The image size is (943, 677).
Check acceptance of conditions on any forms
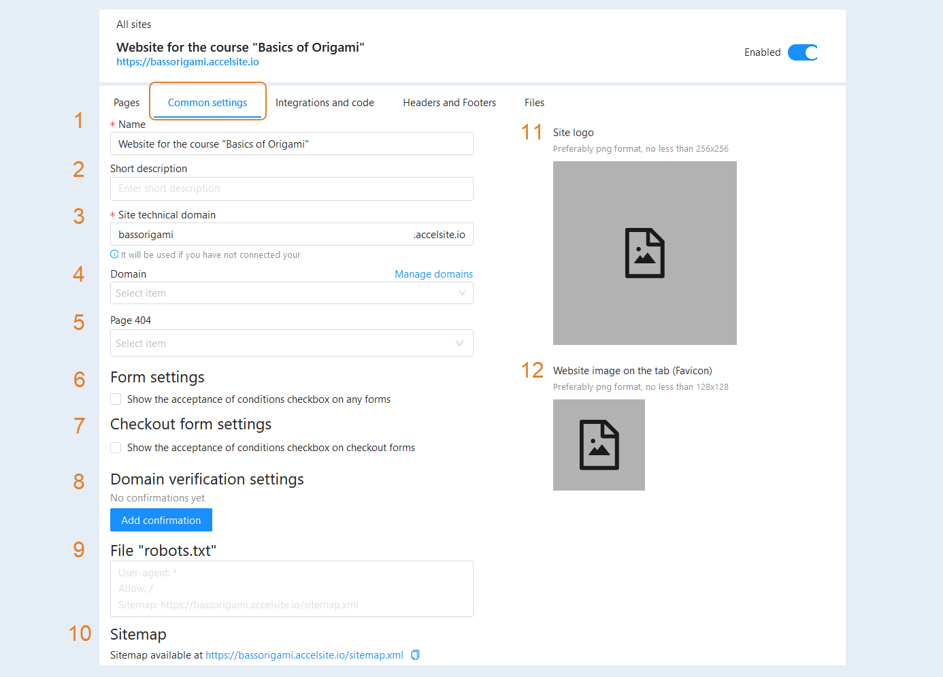(116, 399)
